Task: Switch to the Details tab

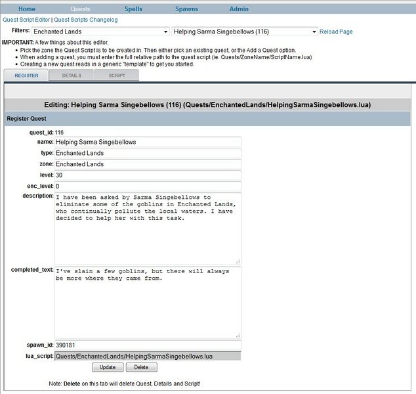Action: point(72,76)
